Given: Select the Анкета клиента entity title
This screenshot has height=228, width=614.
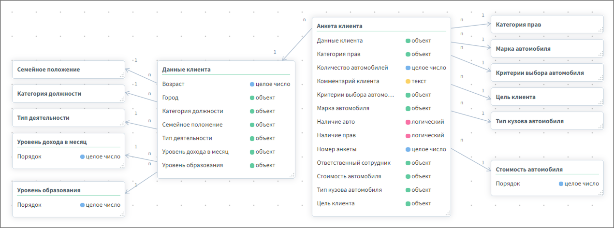Looking at the screenshot, I should point(339,26).
